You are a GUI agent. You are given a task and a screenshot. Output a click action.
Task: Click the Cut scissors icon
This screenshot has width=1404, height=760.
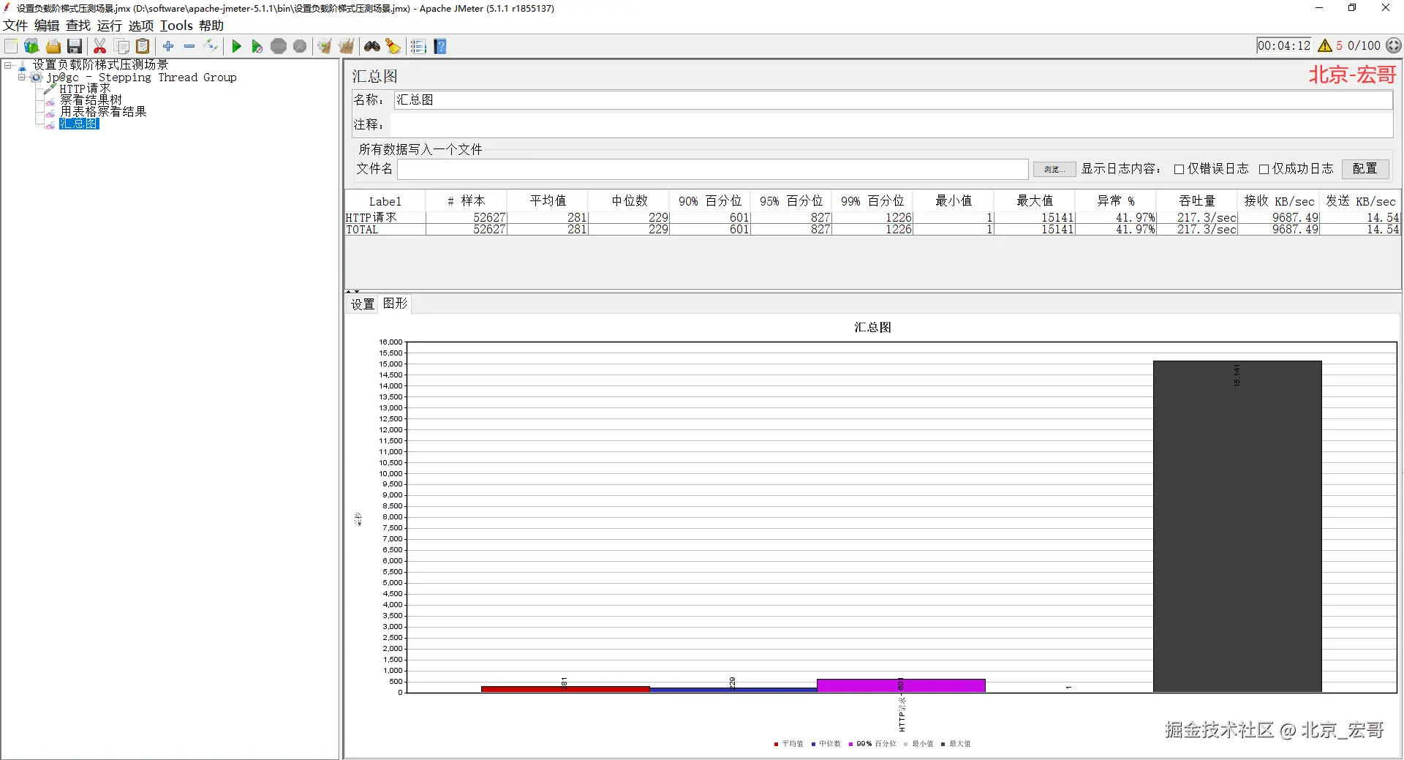tap(100, 46)
